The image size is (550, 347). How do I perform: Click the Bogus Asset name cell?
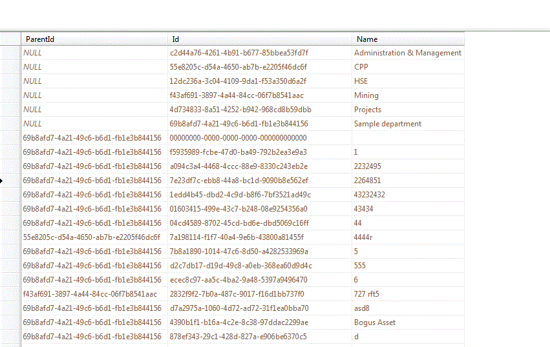(x=407, y=322)
